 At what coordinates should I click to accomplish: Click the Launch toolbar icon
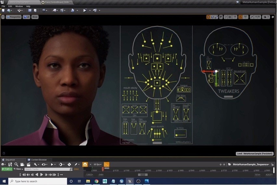95,10
